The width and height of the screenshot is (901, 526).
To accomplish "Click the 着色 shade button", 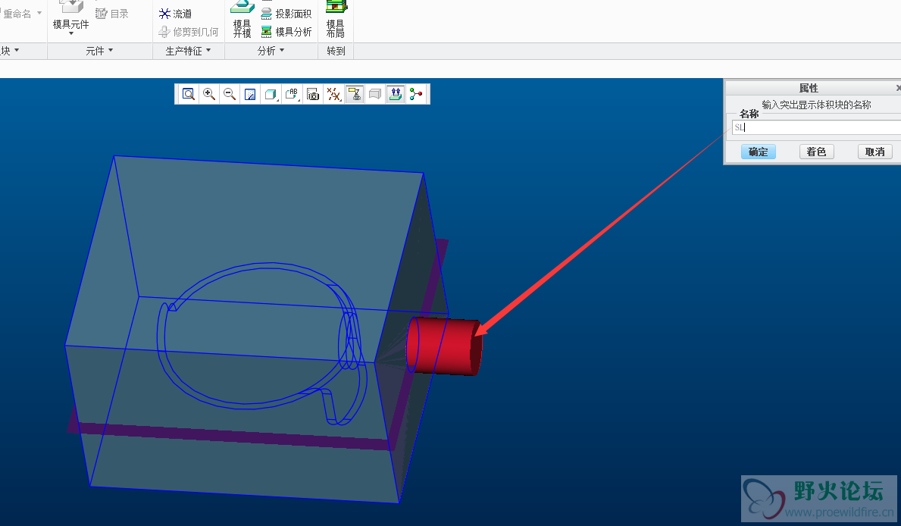I will coord(816,152).
